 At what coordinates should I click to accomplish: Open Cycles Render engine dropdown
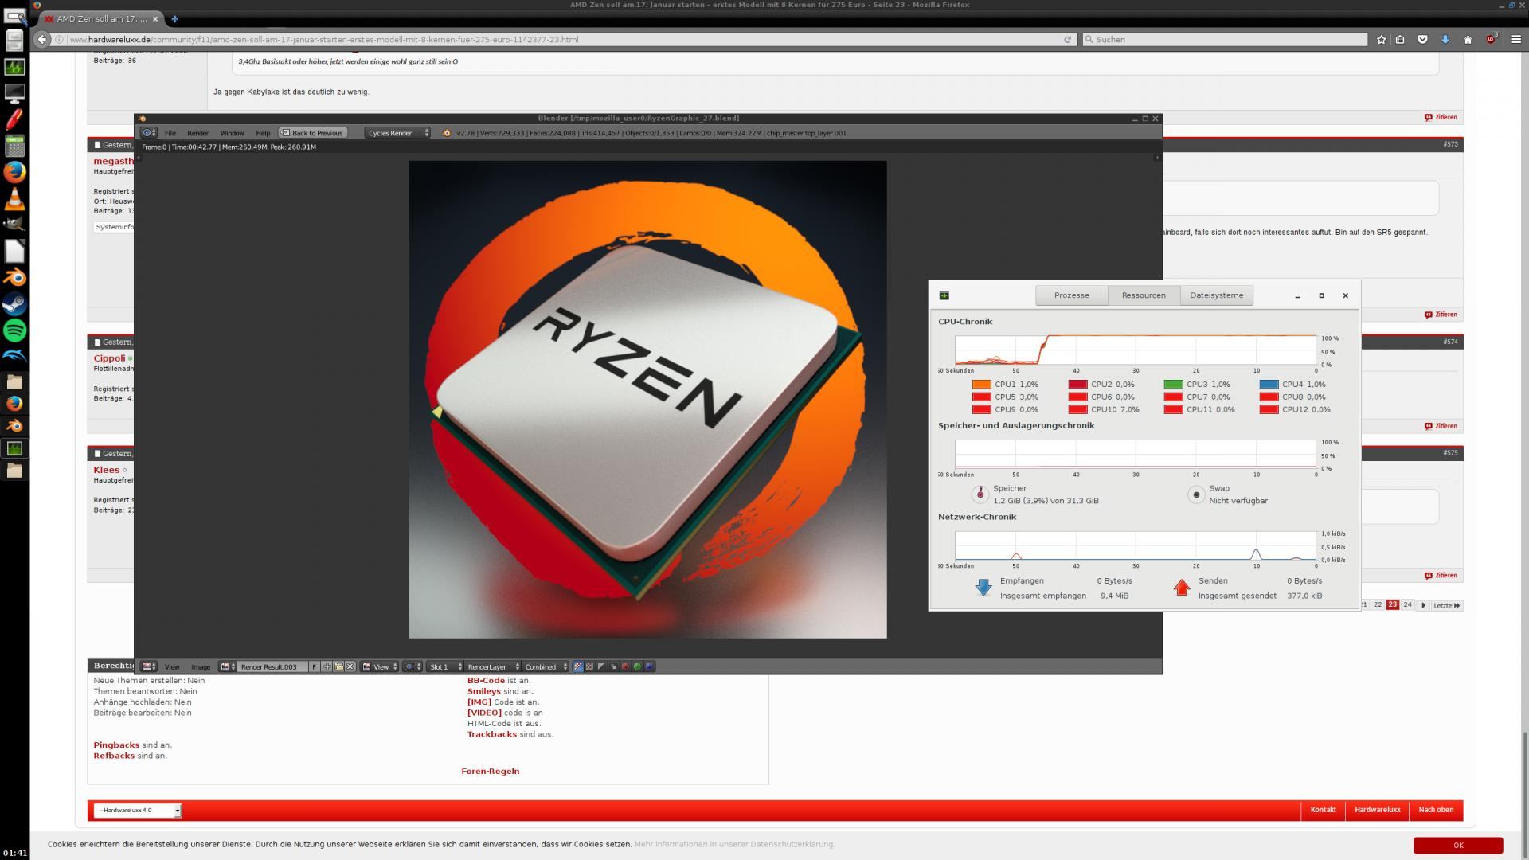(397, 133)
